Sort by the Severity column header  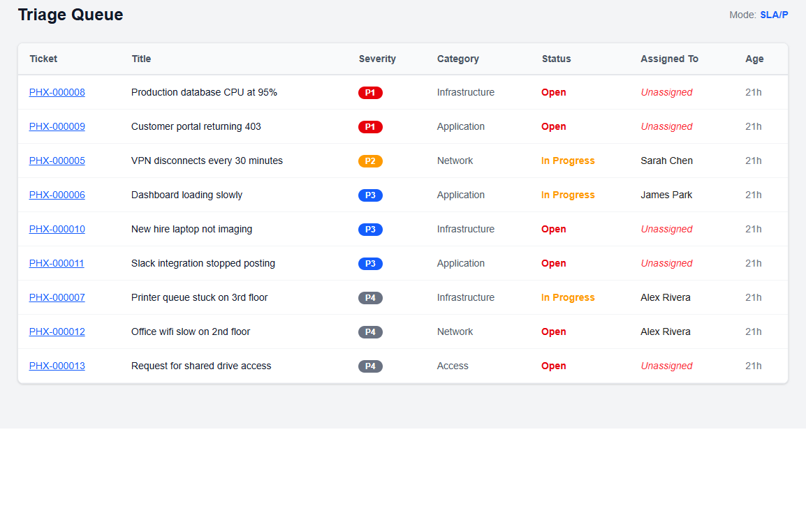coord(377,59)
